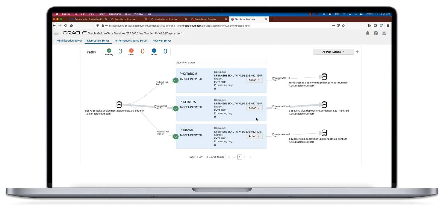Click the us-phoenix source deployment hostname text
The image size is (445, 209).
(115, 112)
